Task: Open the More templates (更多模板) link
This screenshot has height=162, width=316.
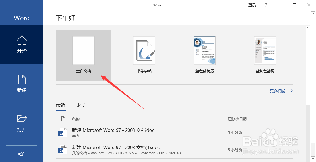Action: pyautogui.click(x=281, y=91)
